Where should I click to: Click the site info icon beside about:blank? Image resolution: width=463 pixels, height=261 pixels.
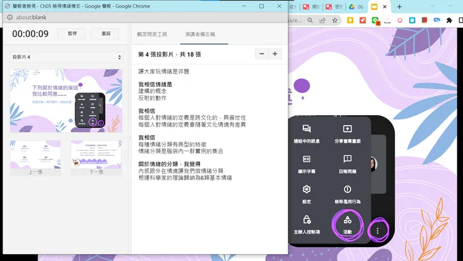click(x=9, y=18)
